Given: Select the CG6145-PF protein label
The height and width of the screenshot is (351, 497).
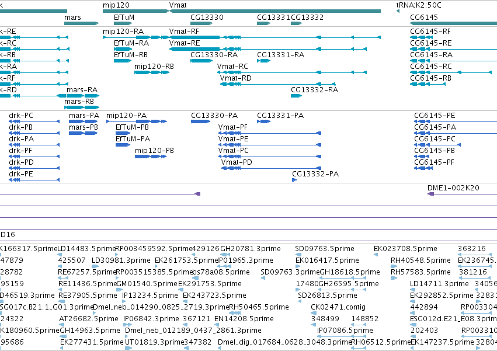Looking at the screenshot, I should 435,163.
